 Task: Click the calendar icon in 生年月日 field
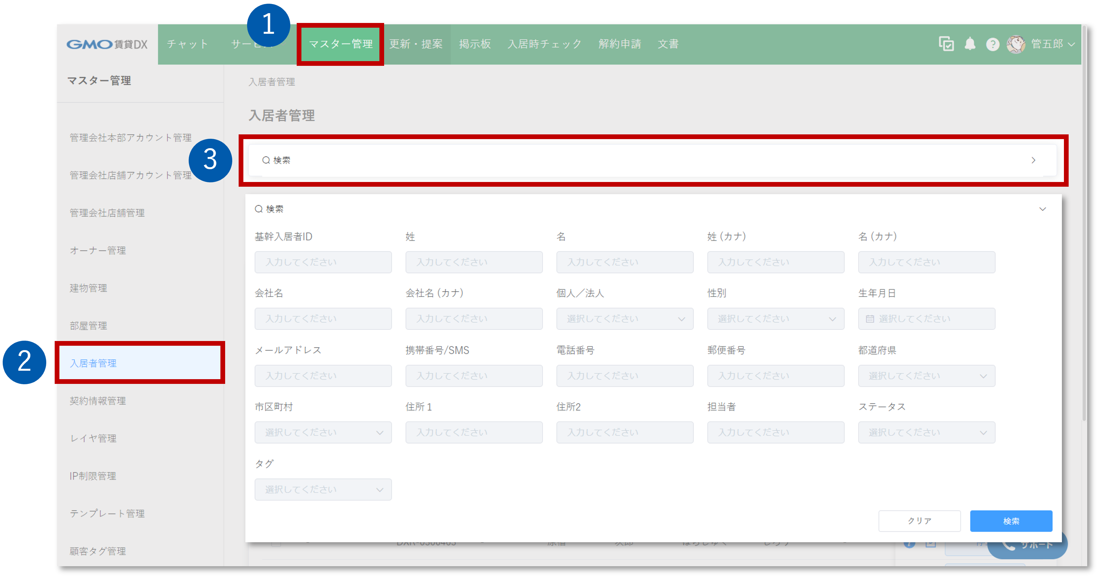tap(870, 319)
